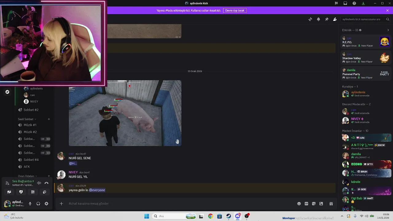This screenshot has height=221, width=393.
Task: Join the Sohbe... channel with limit 10
Action: click(x=33, y=153)
